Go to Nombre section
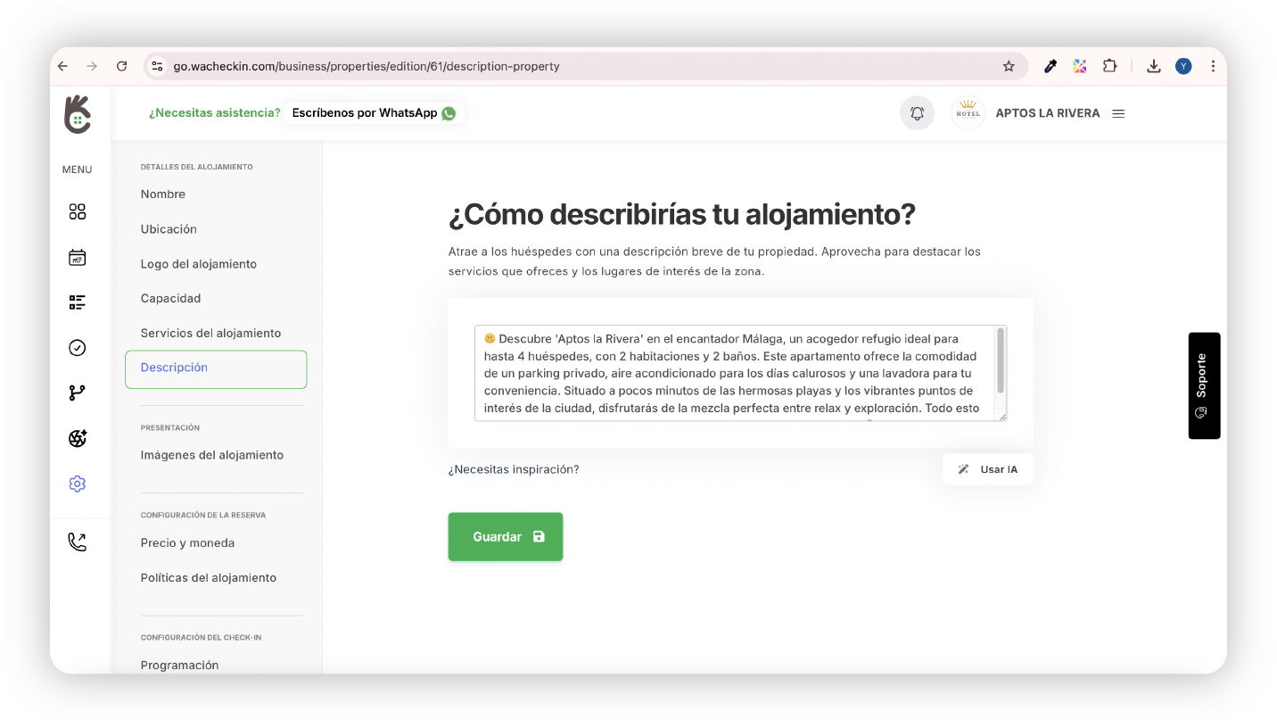 (x=163, y=194)
